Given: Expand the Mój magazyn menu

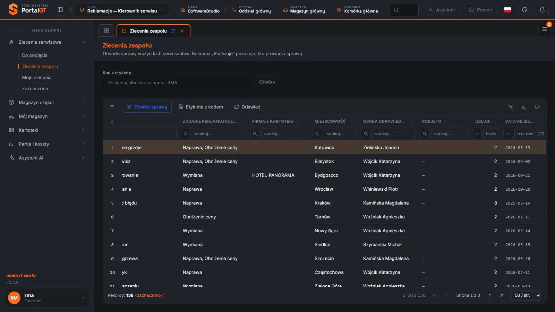Looking at the screenshot, I should click(x=47, y=116).
